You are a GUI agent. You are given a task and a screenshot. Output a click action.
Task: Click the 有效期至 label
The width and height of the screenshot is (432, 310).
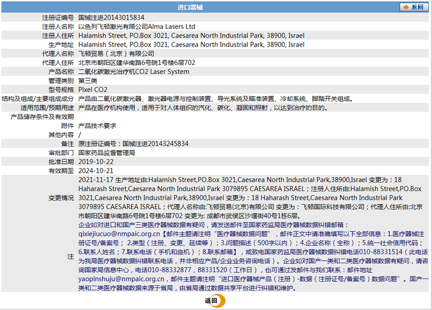(61, 171)
